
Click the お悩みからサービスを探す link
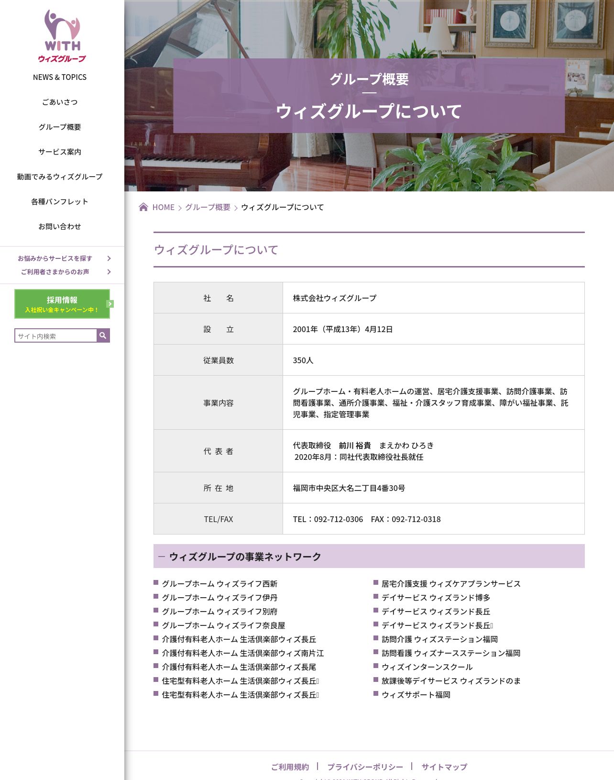coord(55,258)
